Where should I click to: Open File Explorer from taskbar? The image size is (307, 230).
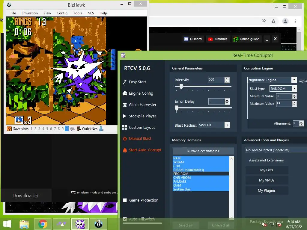click(24, 224)
